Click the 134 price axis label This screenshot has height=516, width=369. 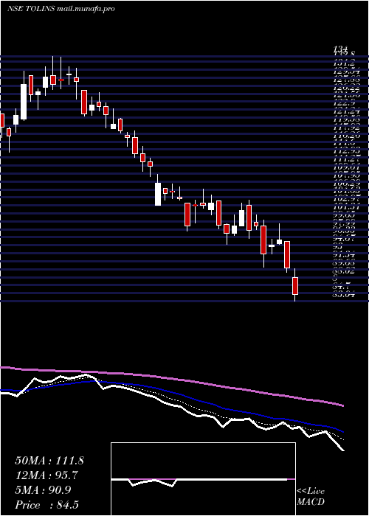click(340, 49)
